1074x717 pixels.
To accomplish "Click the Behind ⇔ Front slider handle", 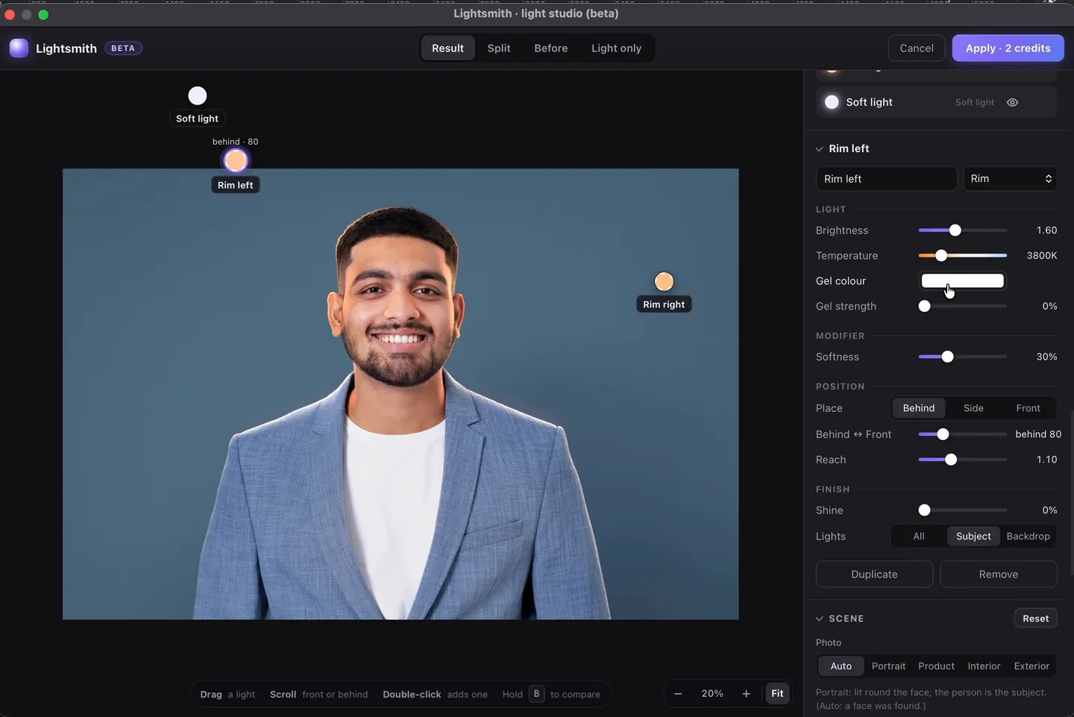I will click(943, 434).
